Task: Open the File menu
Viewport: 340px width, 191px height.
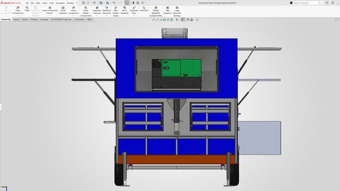Action: (x=27, y=3)
